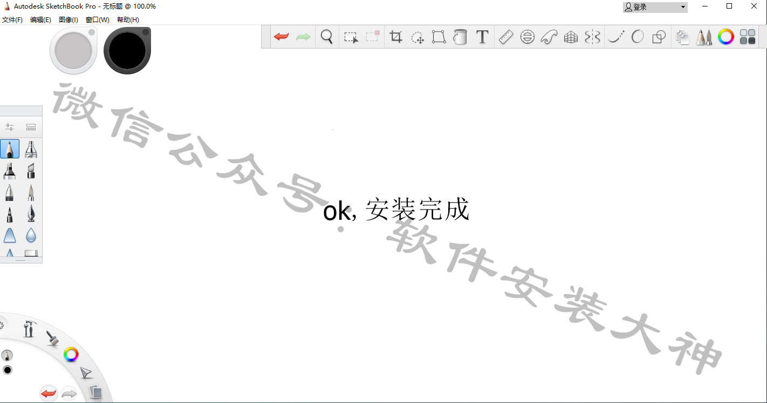Viewport: 767px width, 403px height.
Task: Choose the water drop Smear brush
Action: 31,235
